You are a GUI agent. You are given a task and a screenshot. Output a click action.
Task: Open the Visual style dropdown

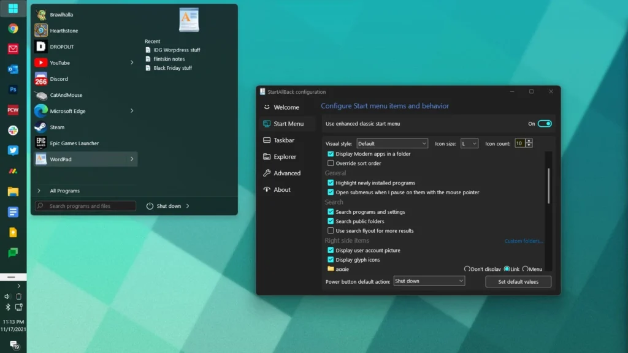[x=391, y=143]
